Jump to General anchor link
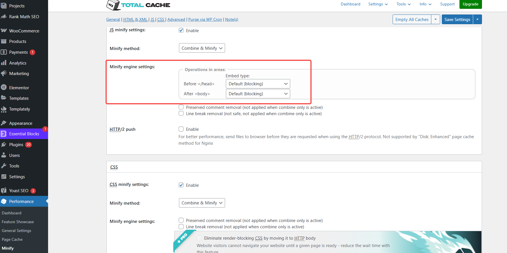This screenshot has height=253, width=507. [113, 19]
